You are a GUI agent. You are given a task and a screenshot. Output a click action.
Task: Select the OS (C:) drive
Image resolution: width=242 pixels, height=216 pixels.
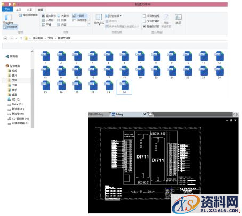pyautogui.click(x=14, y=99)
